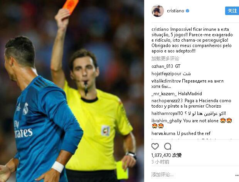The width and height of the screenshot is (239, 182).
Task: Open ibrahim_ghally commenter profile
Action: 167,121
